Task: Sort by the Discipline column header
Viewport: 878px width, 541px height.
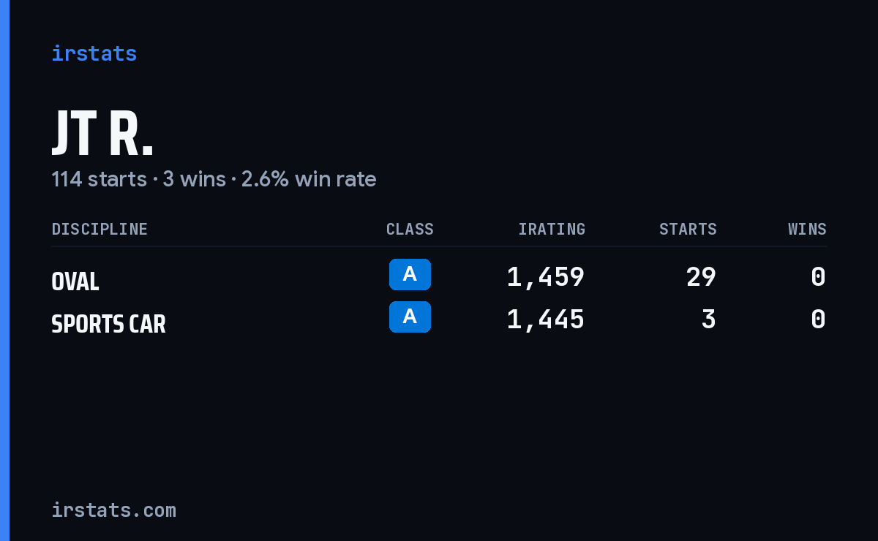Action: (x=100, y=229)
